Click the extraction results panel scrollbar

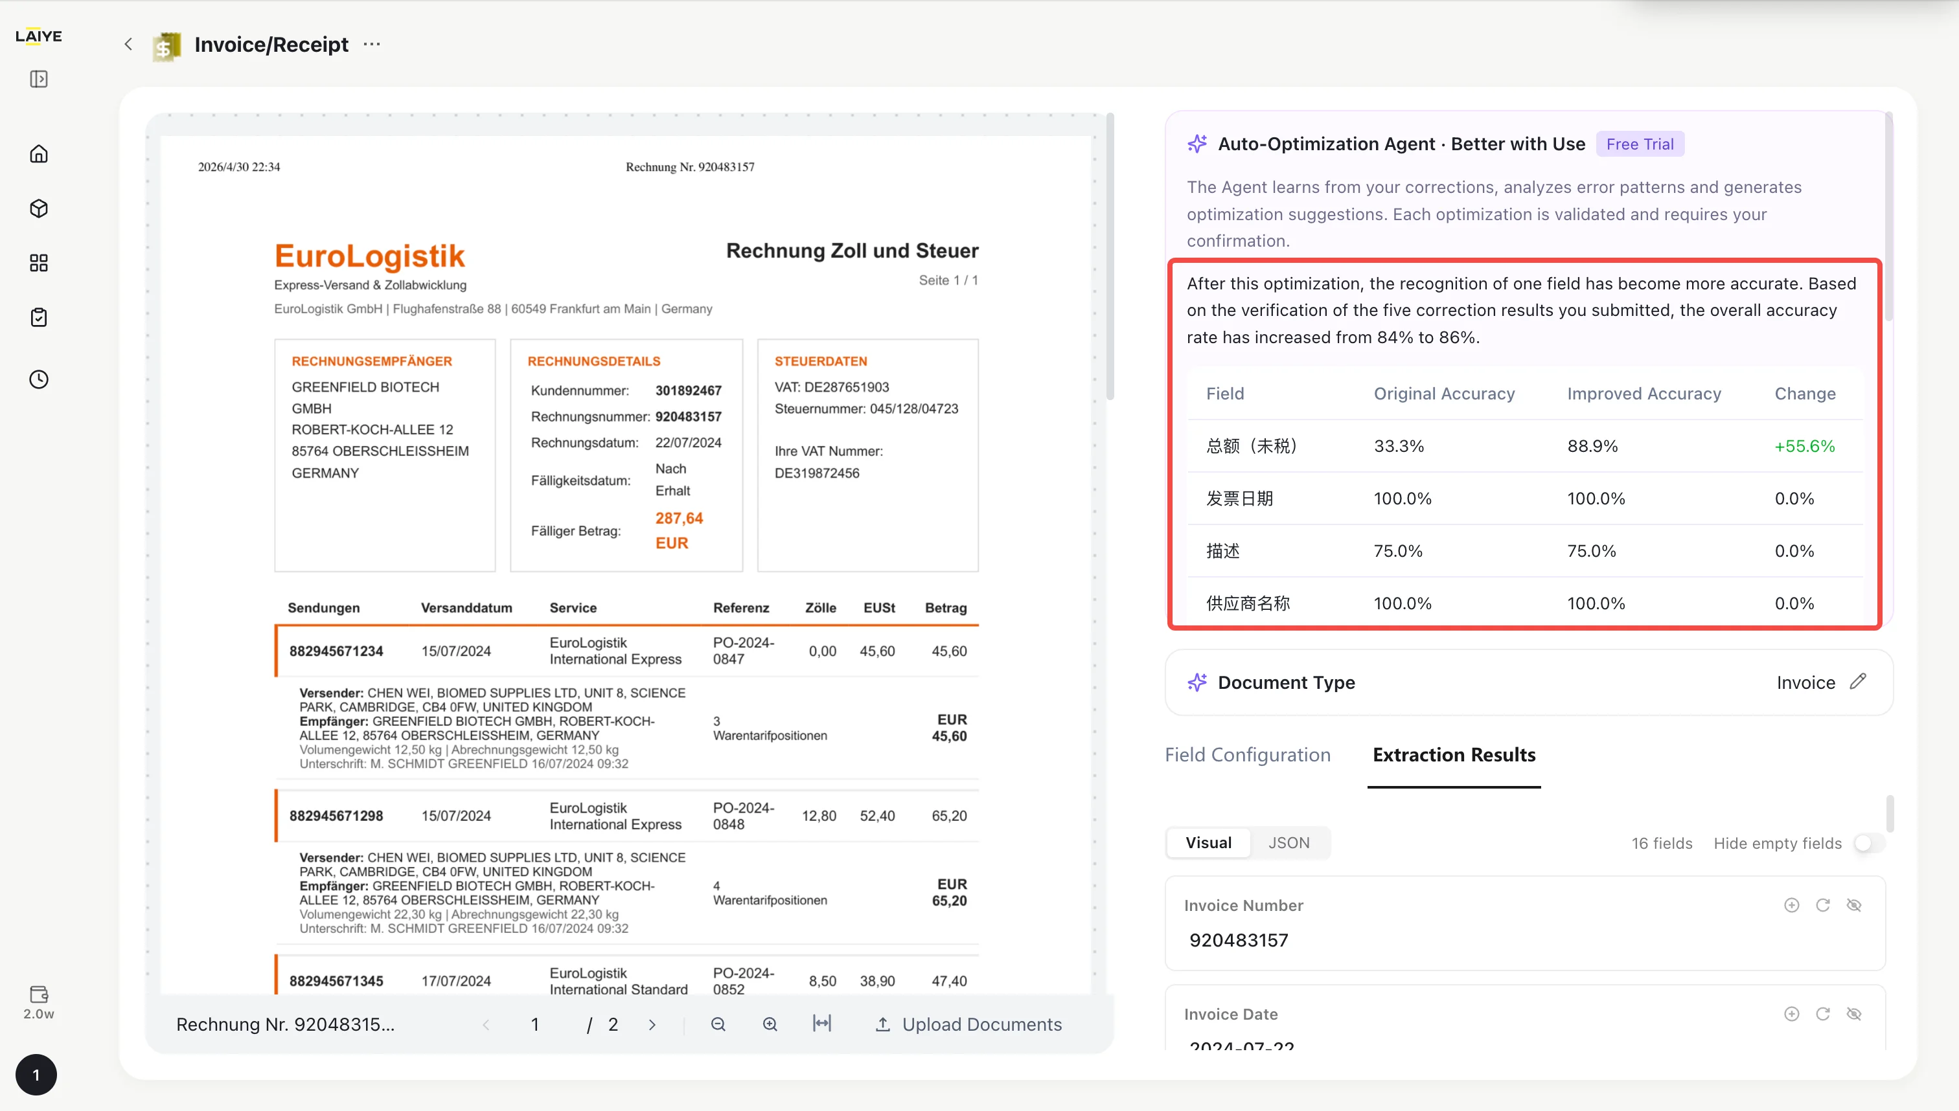point(1890,813)
